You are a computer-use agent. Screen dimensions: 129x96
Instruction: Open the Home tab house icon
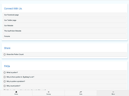pos(16,92)
